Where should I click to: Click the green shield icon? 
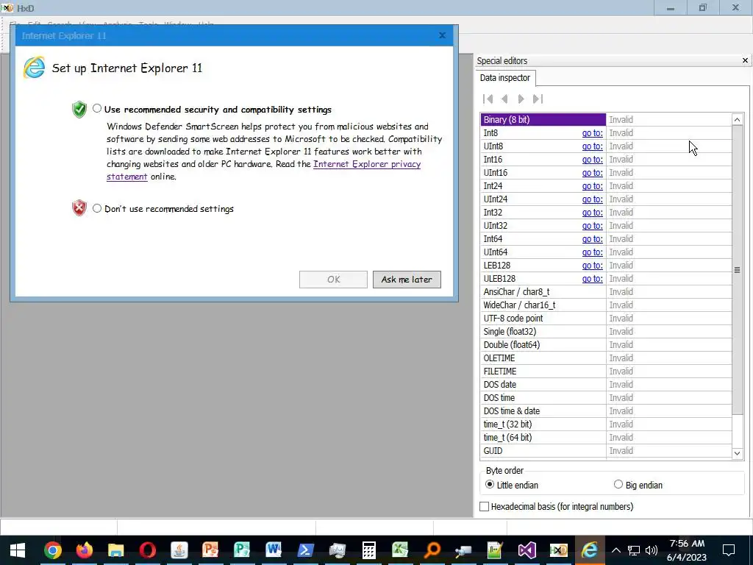point(79,110)
